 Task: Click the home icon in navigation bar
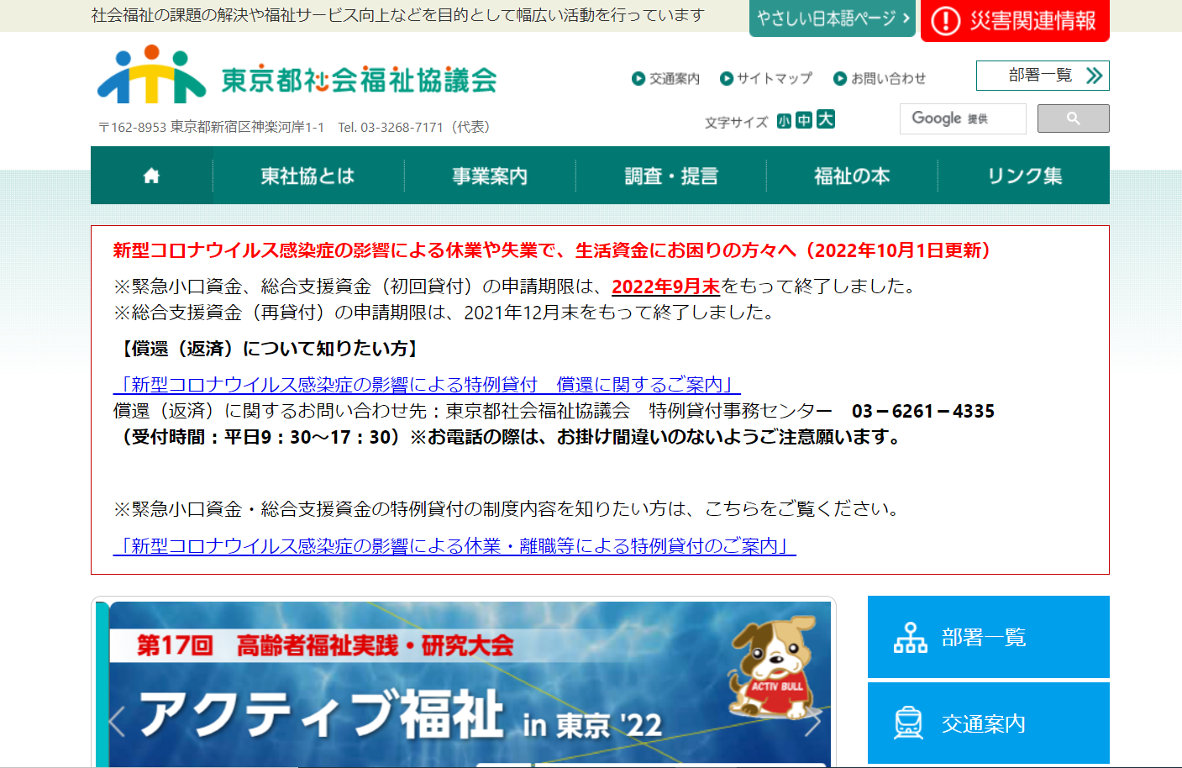pyautogui.click(x=151, y=176)
